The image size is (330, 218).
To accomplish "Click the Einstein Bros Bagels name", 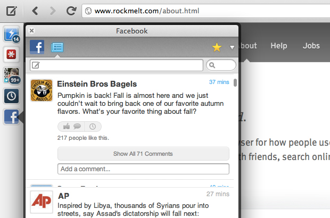I will [x=97, y=84].
